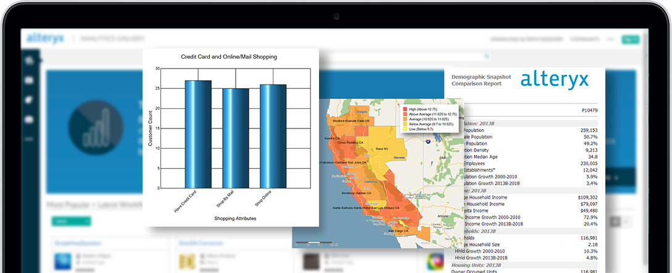Open the yellow connector app icon
Screen dimensions: 672x273
coord(188,261)
